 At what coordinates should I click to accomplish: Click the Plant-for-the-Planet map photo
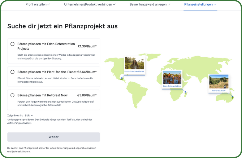click(x=134, y=63)
